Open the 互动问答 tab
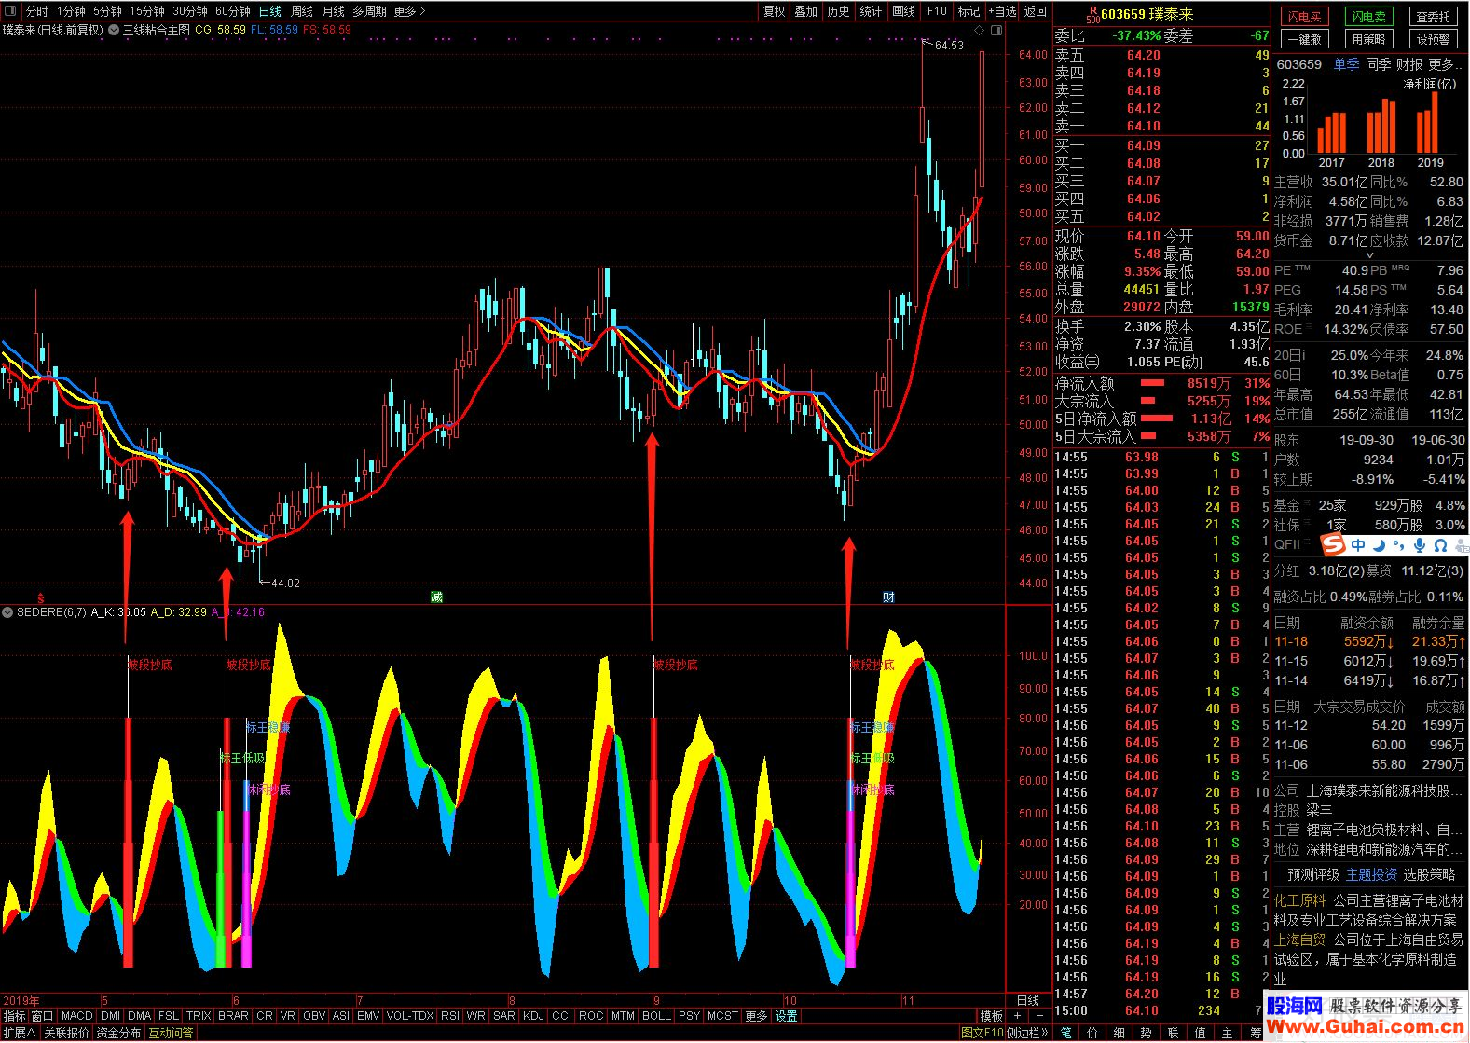 [171, 1033]
